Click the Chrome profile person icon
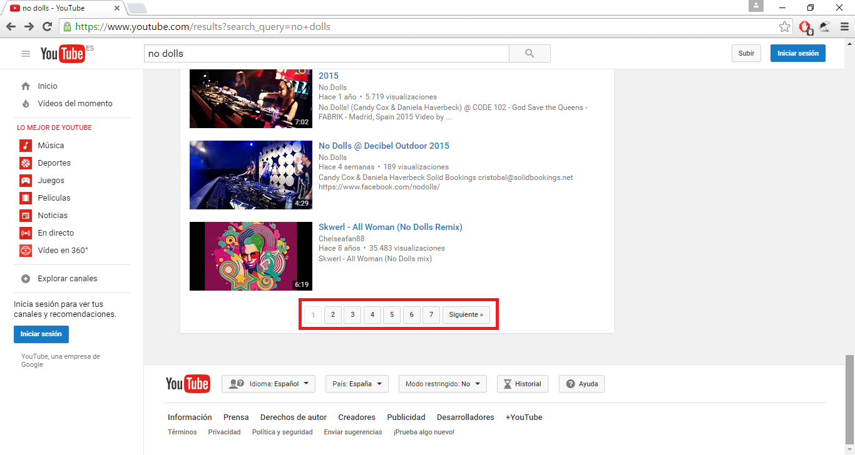Screen dimensions: 855x455 pos(756,6)
